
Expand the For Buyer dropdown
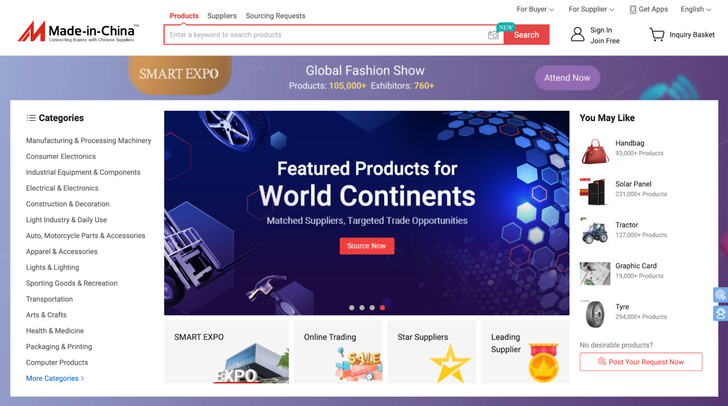coord(535,9)
